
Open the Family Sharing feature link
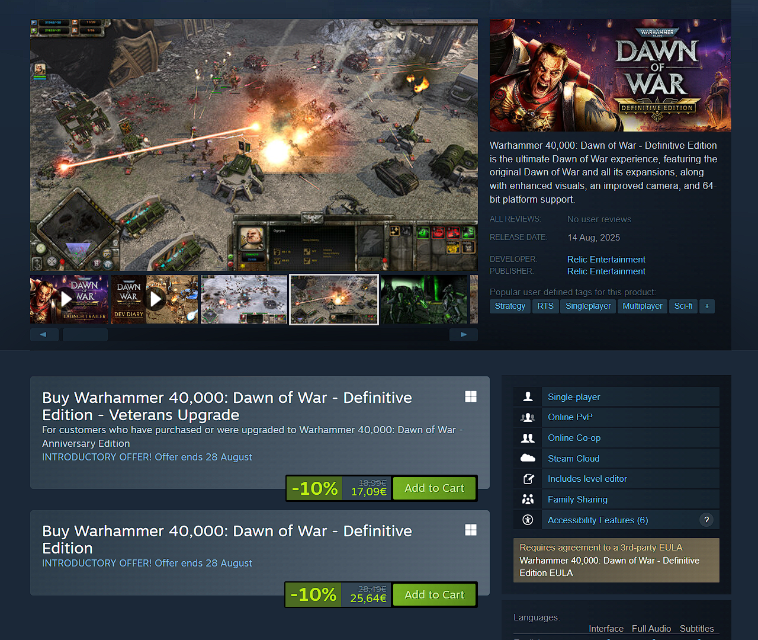click(578, 500)
